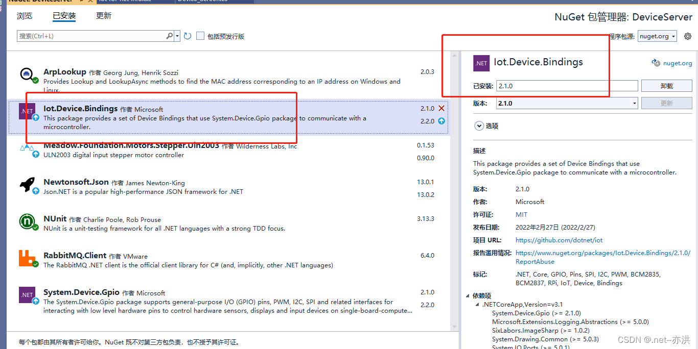698x349 pixels.
Task: Open the search box dropdown arrow
Action: coord(177,36)
